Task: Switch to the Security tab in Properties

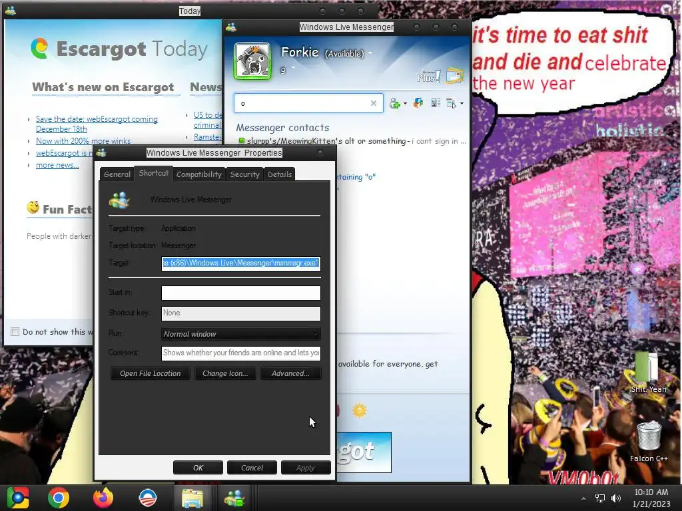Action: coord(244,174)
